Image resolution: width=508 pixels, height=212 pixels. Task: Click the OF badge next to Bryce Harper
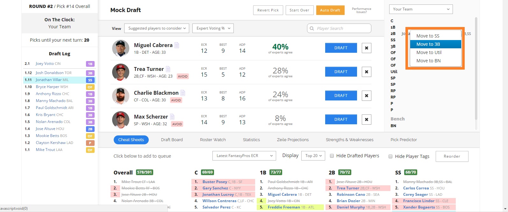[x=90, y=87]
